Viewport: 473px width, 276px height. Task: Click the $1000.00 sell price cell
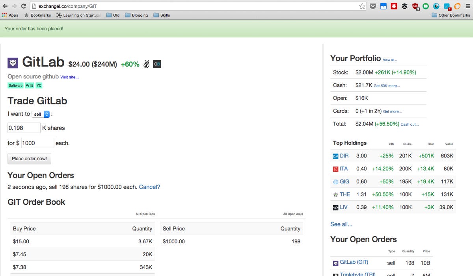pyautogui.click(x=174, y=241)
